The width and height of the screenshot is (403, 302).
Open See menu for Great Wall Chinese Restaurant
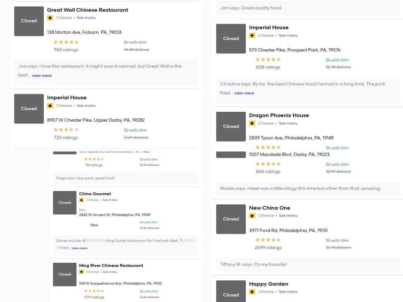coord(86,18)
